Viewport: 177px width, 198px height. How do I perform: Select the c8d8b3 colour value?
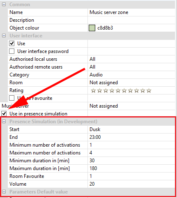(x=105, y=28)
